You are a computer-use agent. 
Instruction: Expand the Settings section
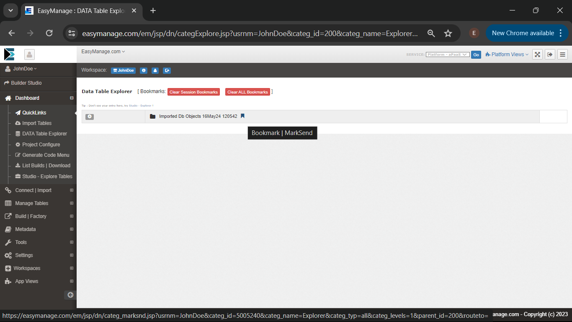coord(72,255)
